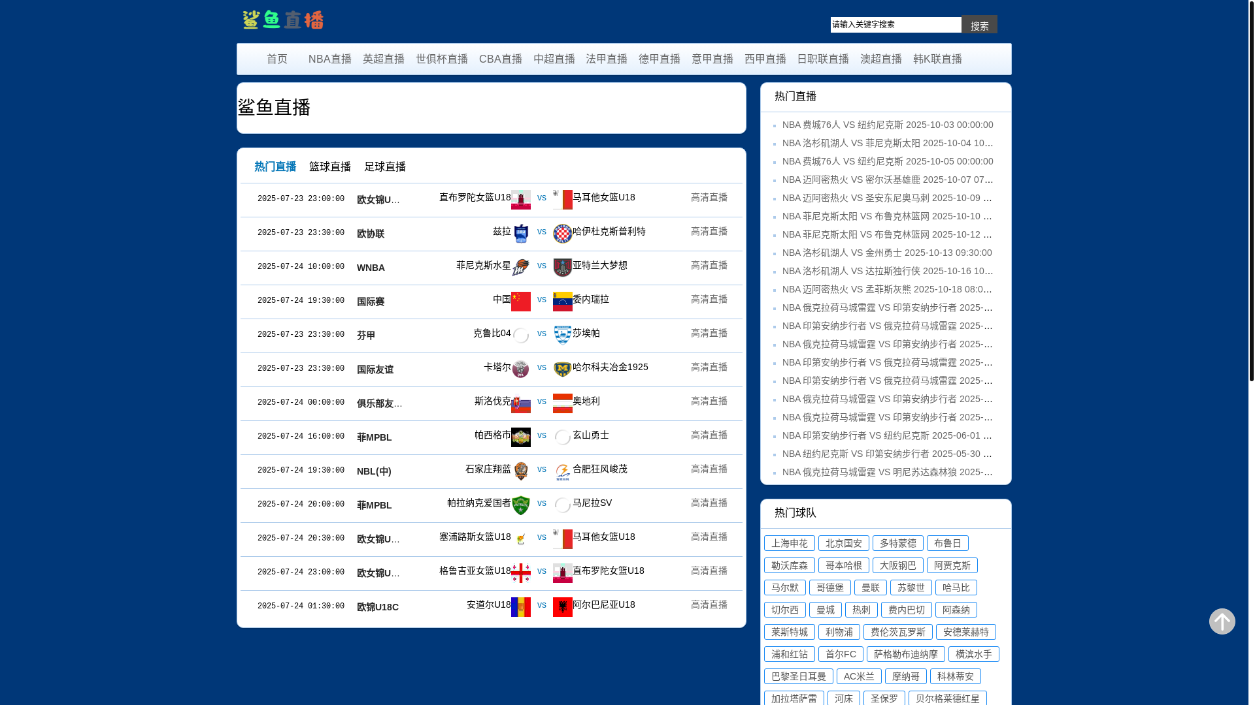This screenshot has width=1255, height=705.
Task: Click the 卡塔尔 team crest
Action: (520, 369)
